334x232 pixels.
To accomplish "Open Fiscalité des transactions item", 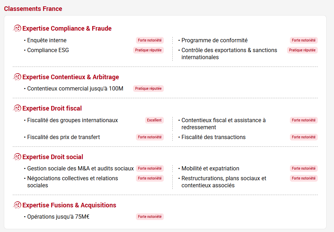I will [x=213, y=137].
